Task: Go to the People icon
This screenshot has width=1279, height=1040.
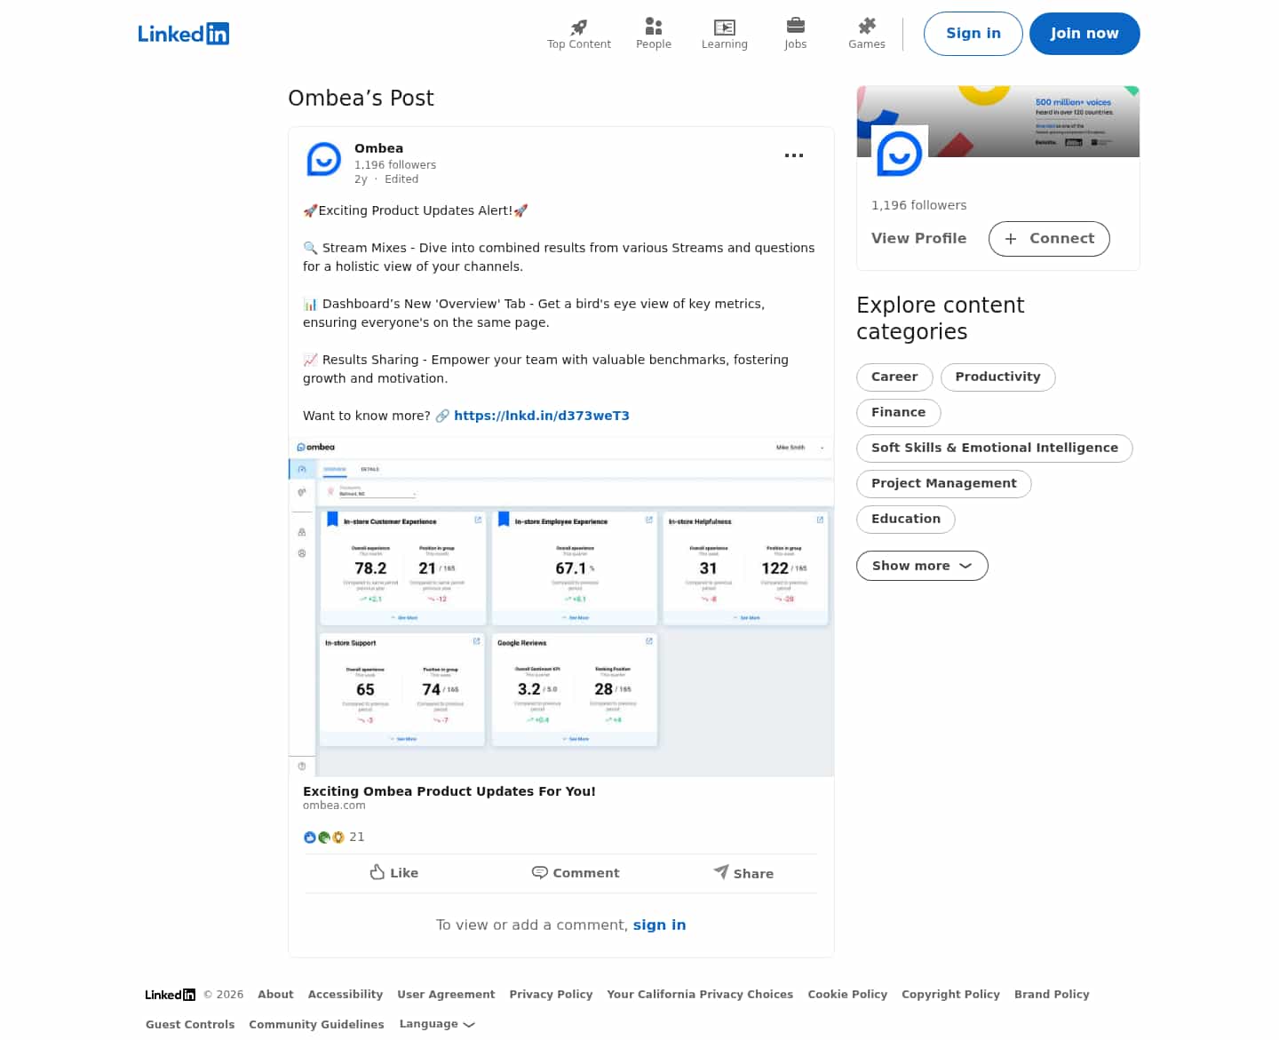Action: pos(654,27)
